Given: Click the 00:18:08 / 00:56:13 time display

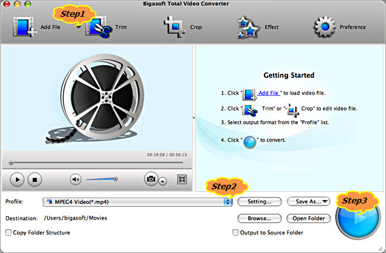Looking at the screenshot, I should (167, 155).
